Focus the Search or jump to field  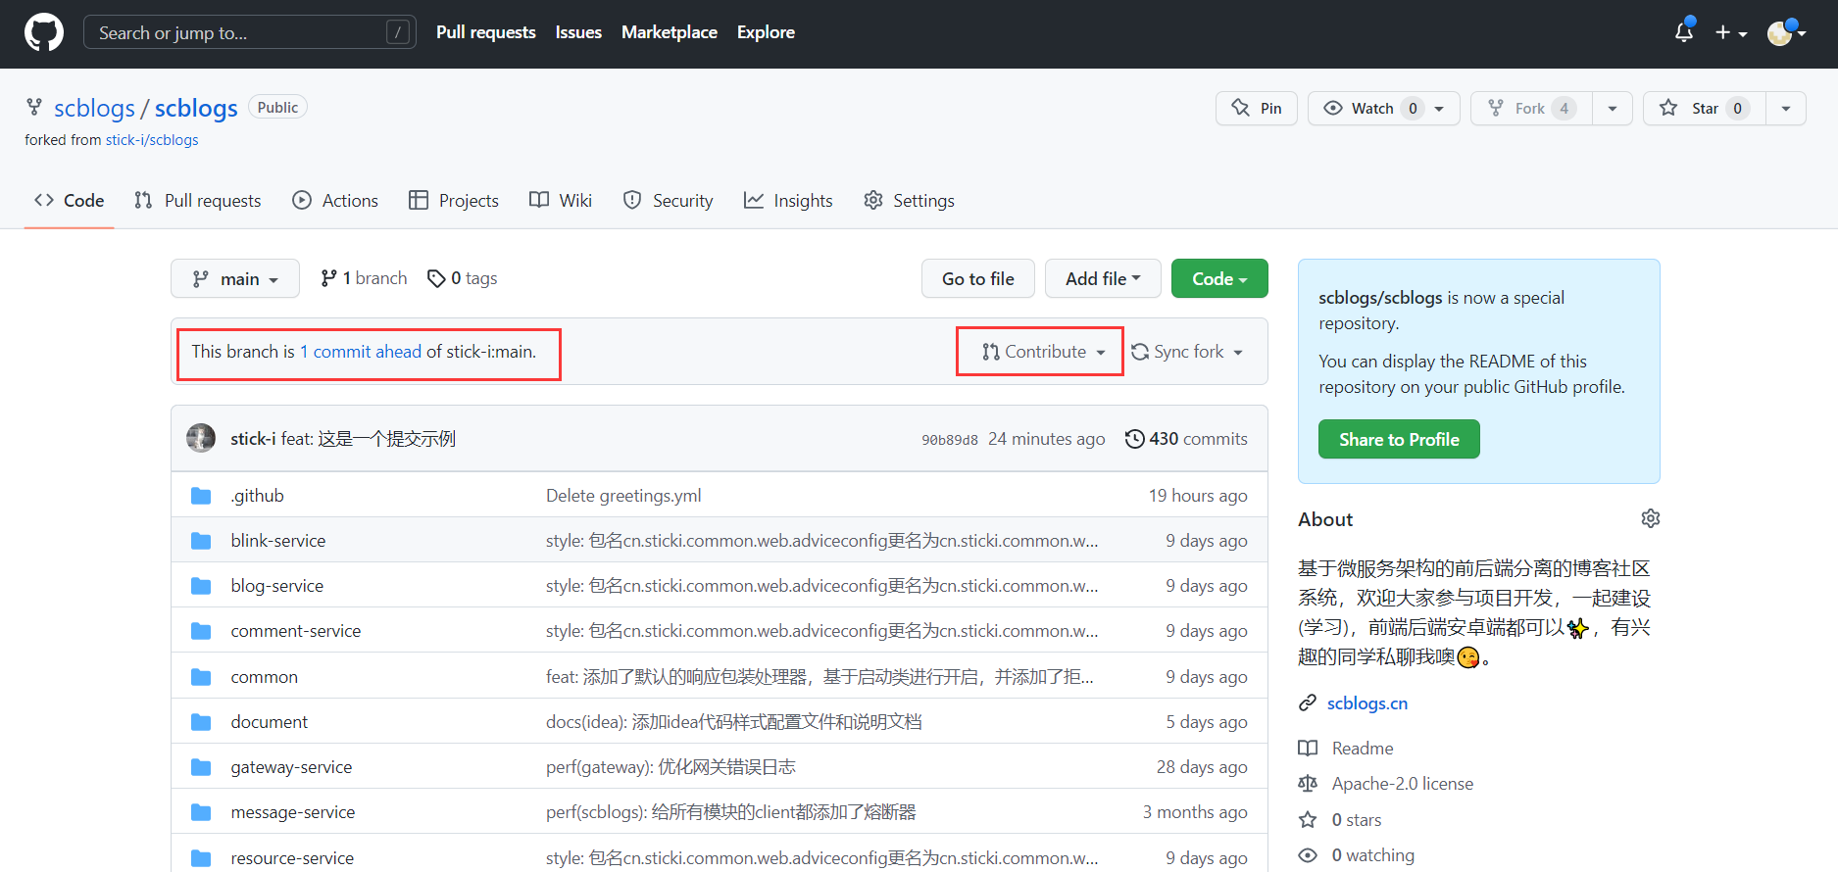[250, 32]
